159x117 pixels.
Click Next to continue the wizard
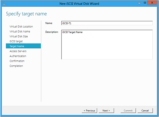tap(106, 110)
